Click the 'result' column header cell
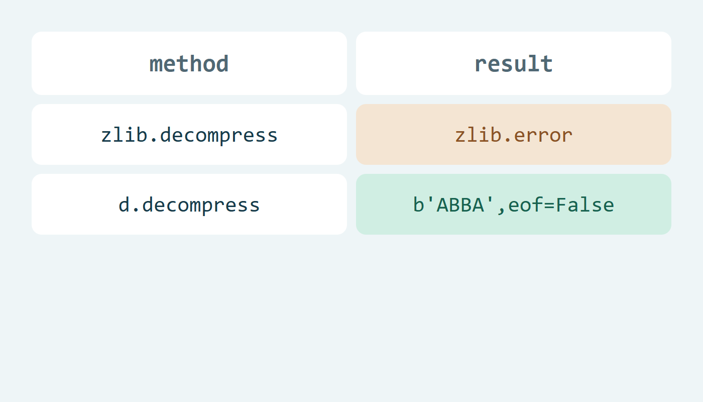This screenshot has width=703, height=402. (514, 63)
